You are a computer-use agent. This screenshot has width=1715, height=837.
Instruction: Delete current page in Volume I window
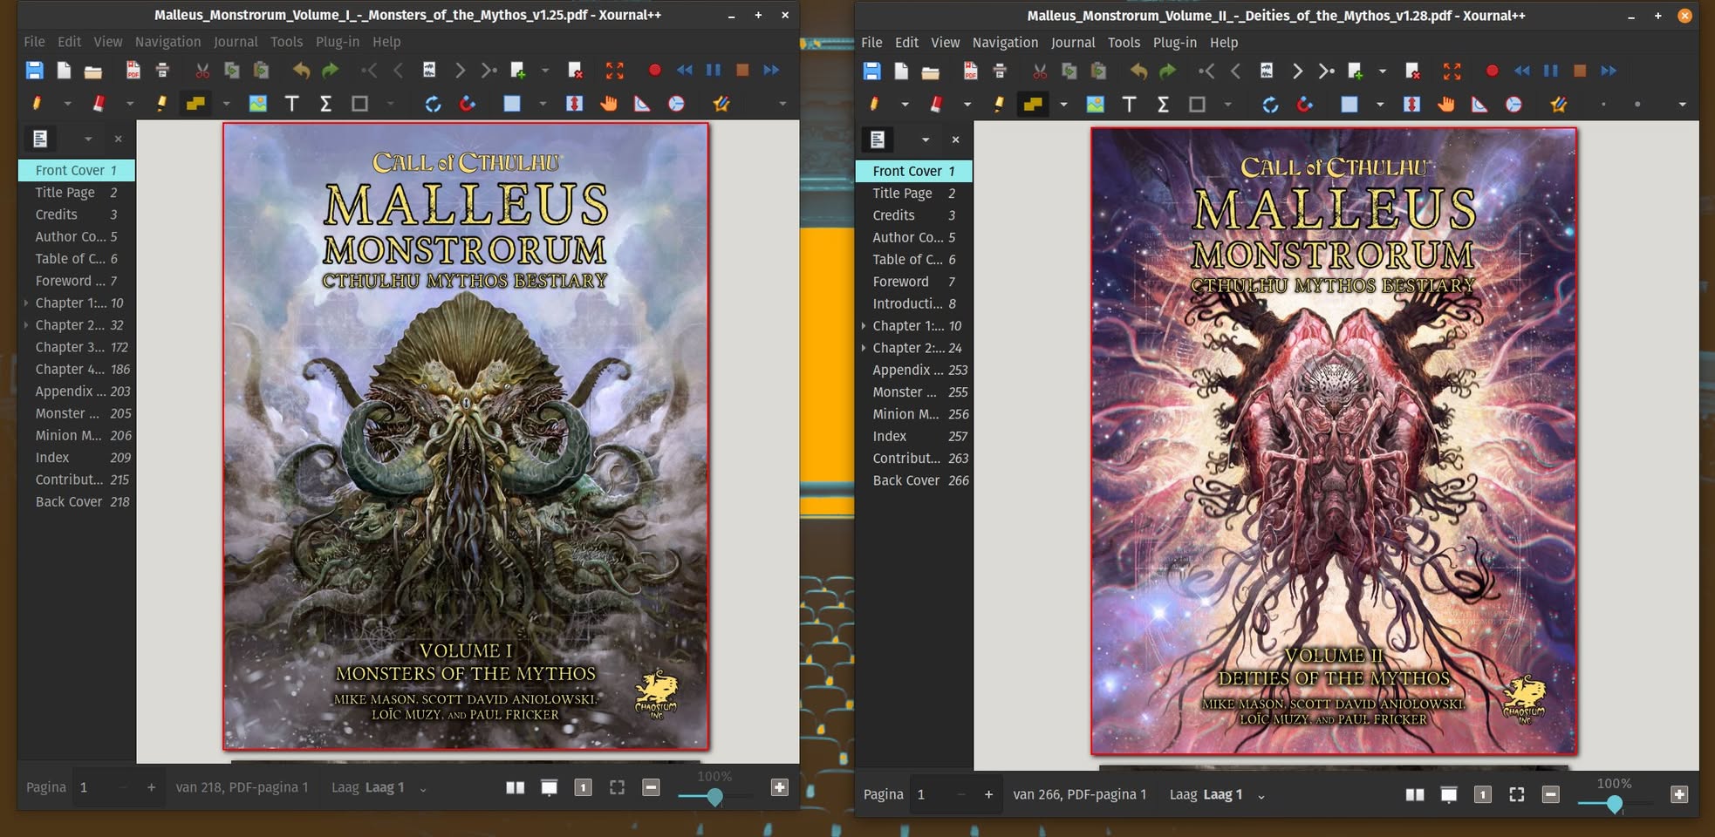click(x=575, y=71)
